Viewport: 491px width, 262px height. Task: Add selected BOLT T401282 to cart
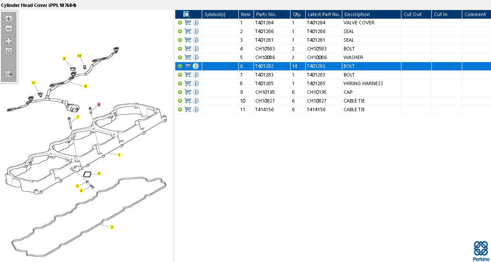[188, 66]
